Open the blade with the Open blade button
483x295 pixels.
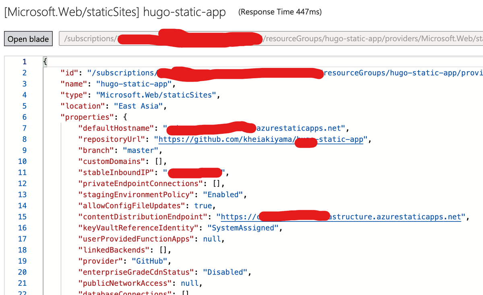[x=28, y=39]
